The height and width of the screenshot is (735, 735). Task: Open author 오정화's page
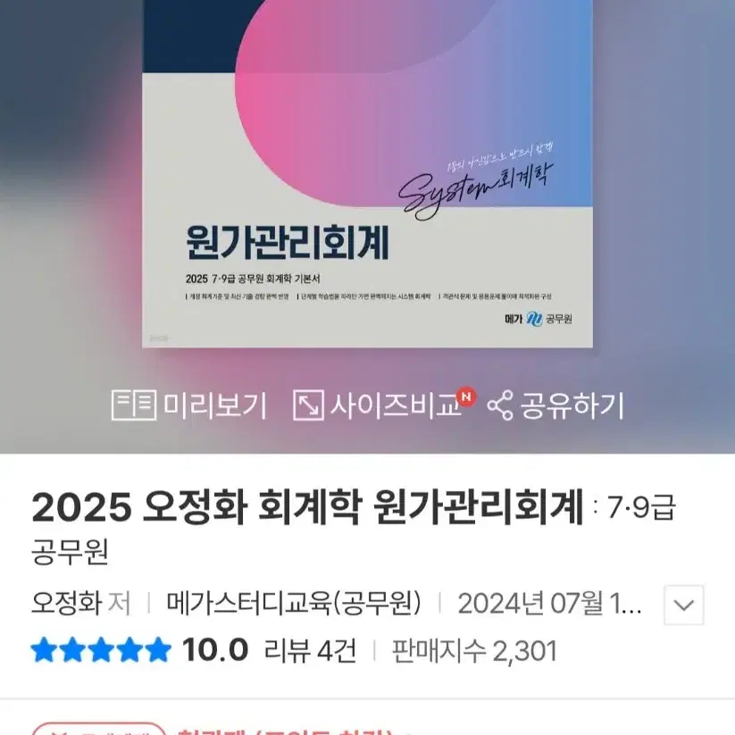[67, 603]
